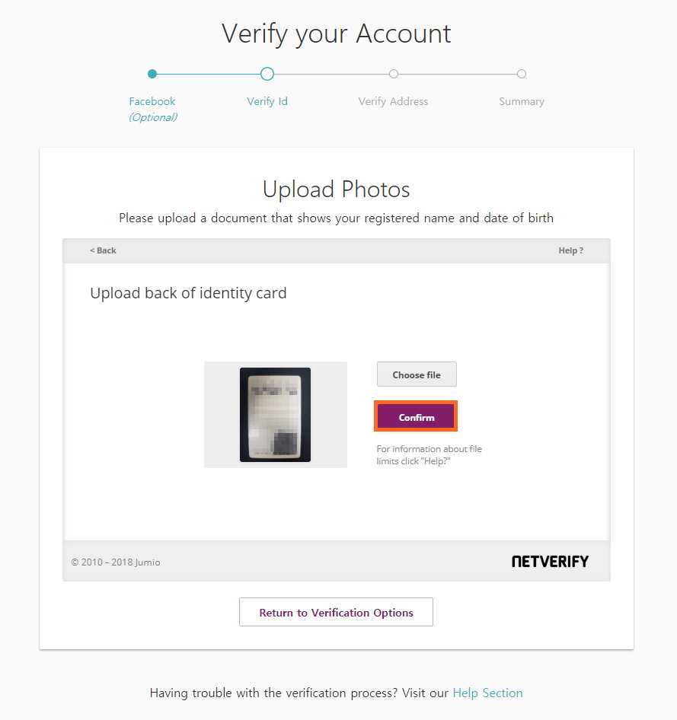Select the Verify Address step circle
The width and height of the screenshot is (677, 720).
pyautogui.click(x=394, y=74)
